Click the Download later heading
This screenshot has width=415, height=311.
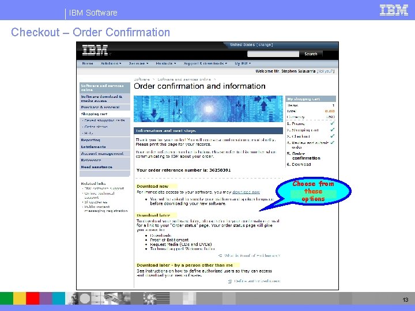tap(153, 215)
